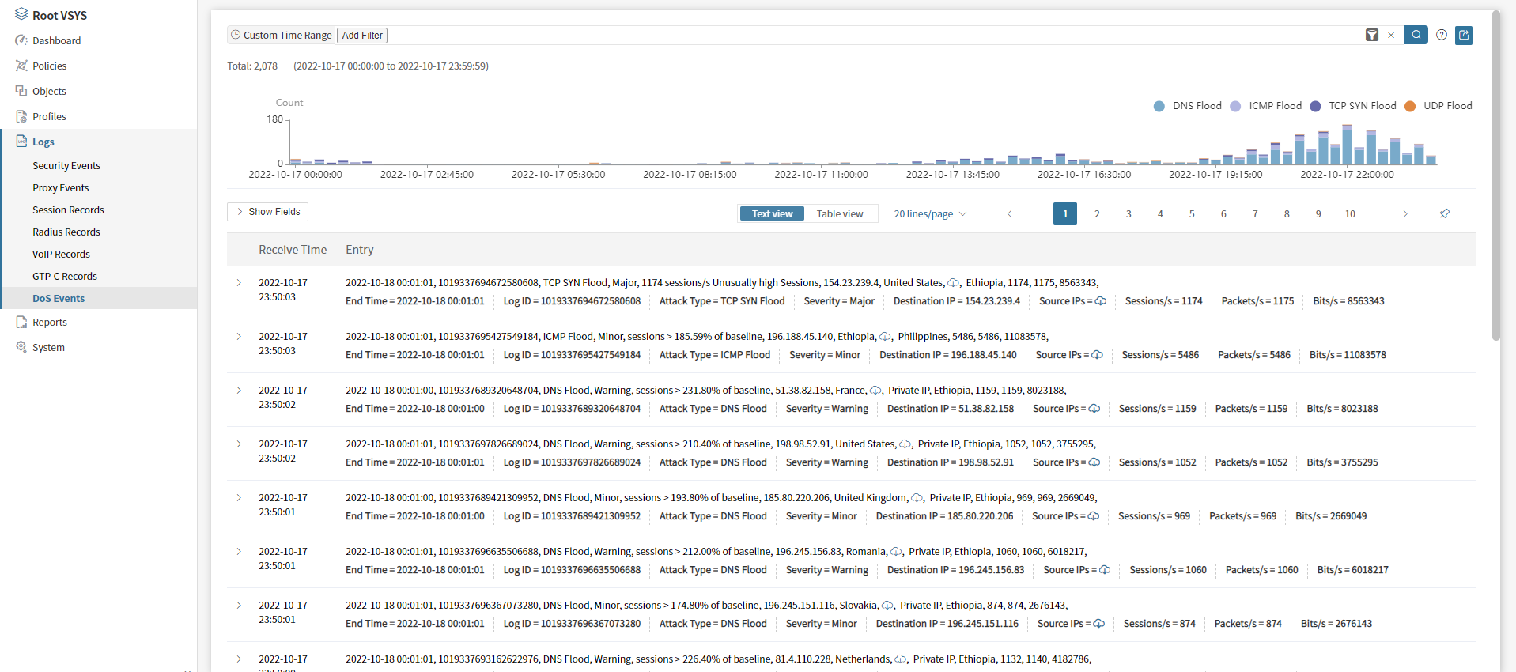Expand the Show Fields panel
This screenshot has height=672, width=1516.
coord(267,212)
